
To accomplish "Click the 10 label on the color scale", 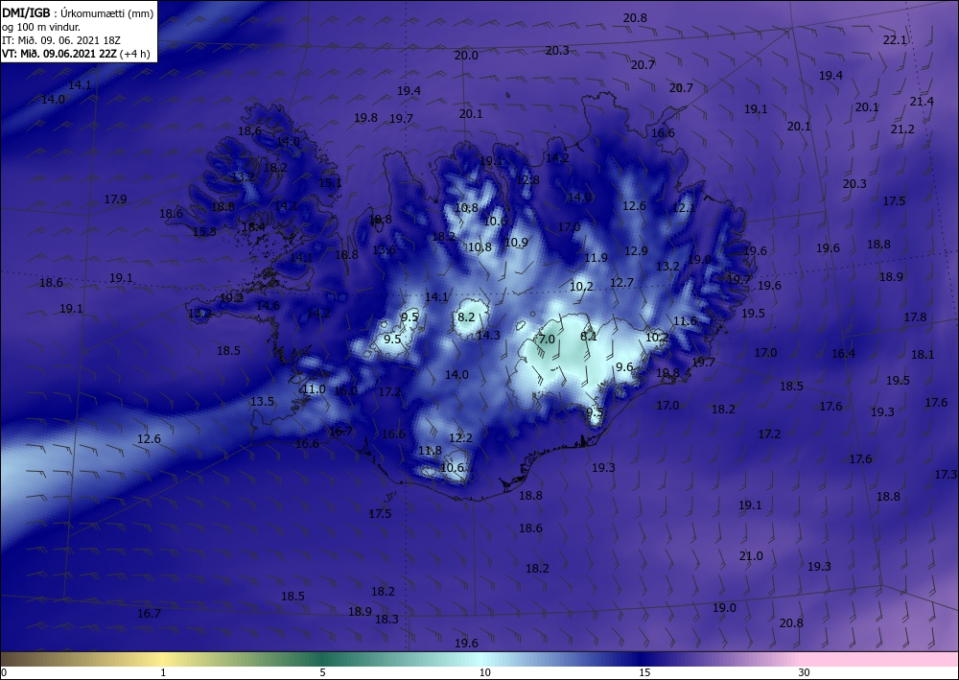I will [484, 672].
